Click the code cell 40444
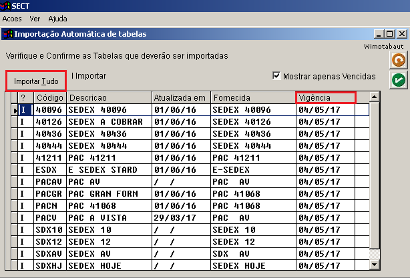Image resolution: width=410 pixels, height=278 pixels. click(50, 146)
